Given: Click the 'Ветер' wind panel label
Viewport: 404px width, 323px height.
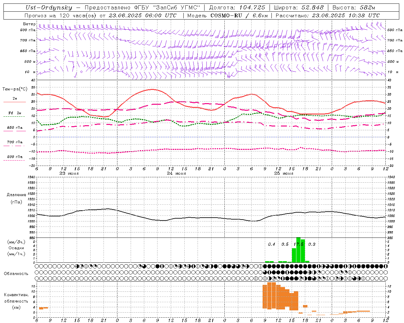Looking at the screenshot, I should point(29,24).
